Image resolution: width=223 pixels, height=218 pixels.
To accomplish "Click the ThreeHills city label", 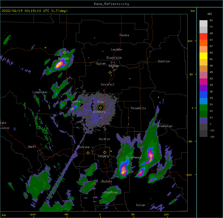I will coord(138,108).
